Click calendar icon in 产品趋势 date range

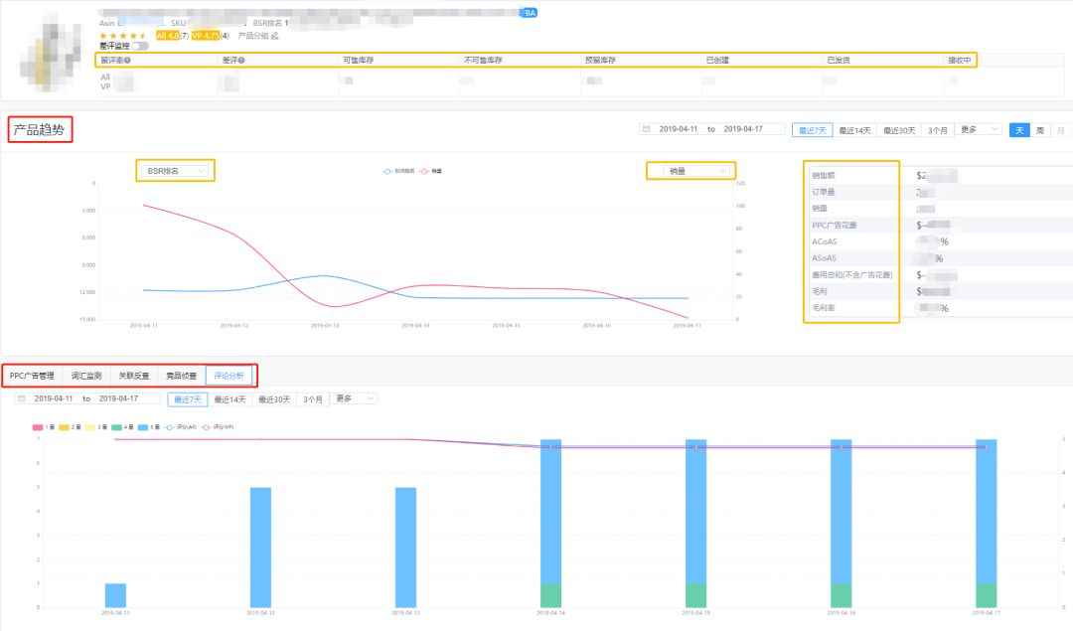coord(647,129)
